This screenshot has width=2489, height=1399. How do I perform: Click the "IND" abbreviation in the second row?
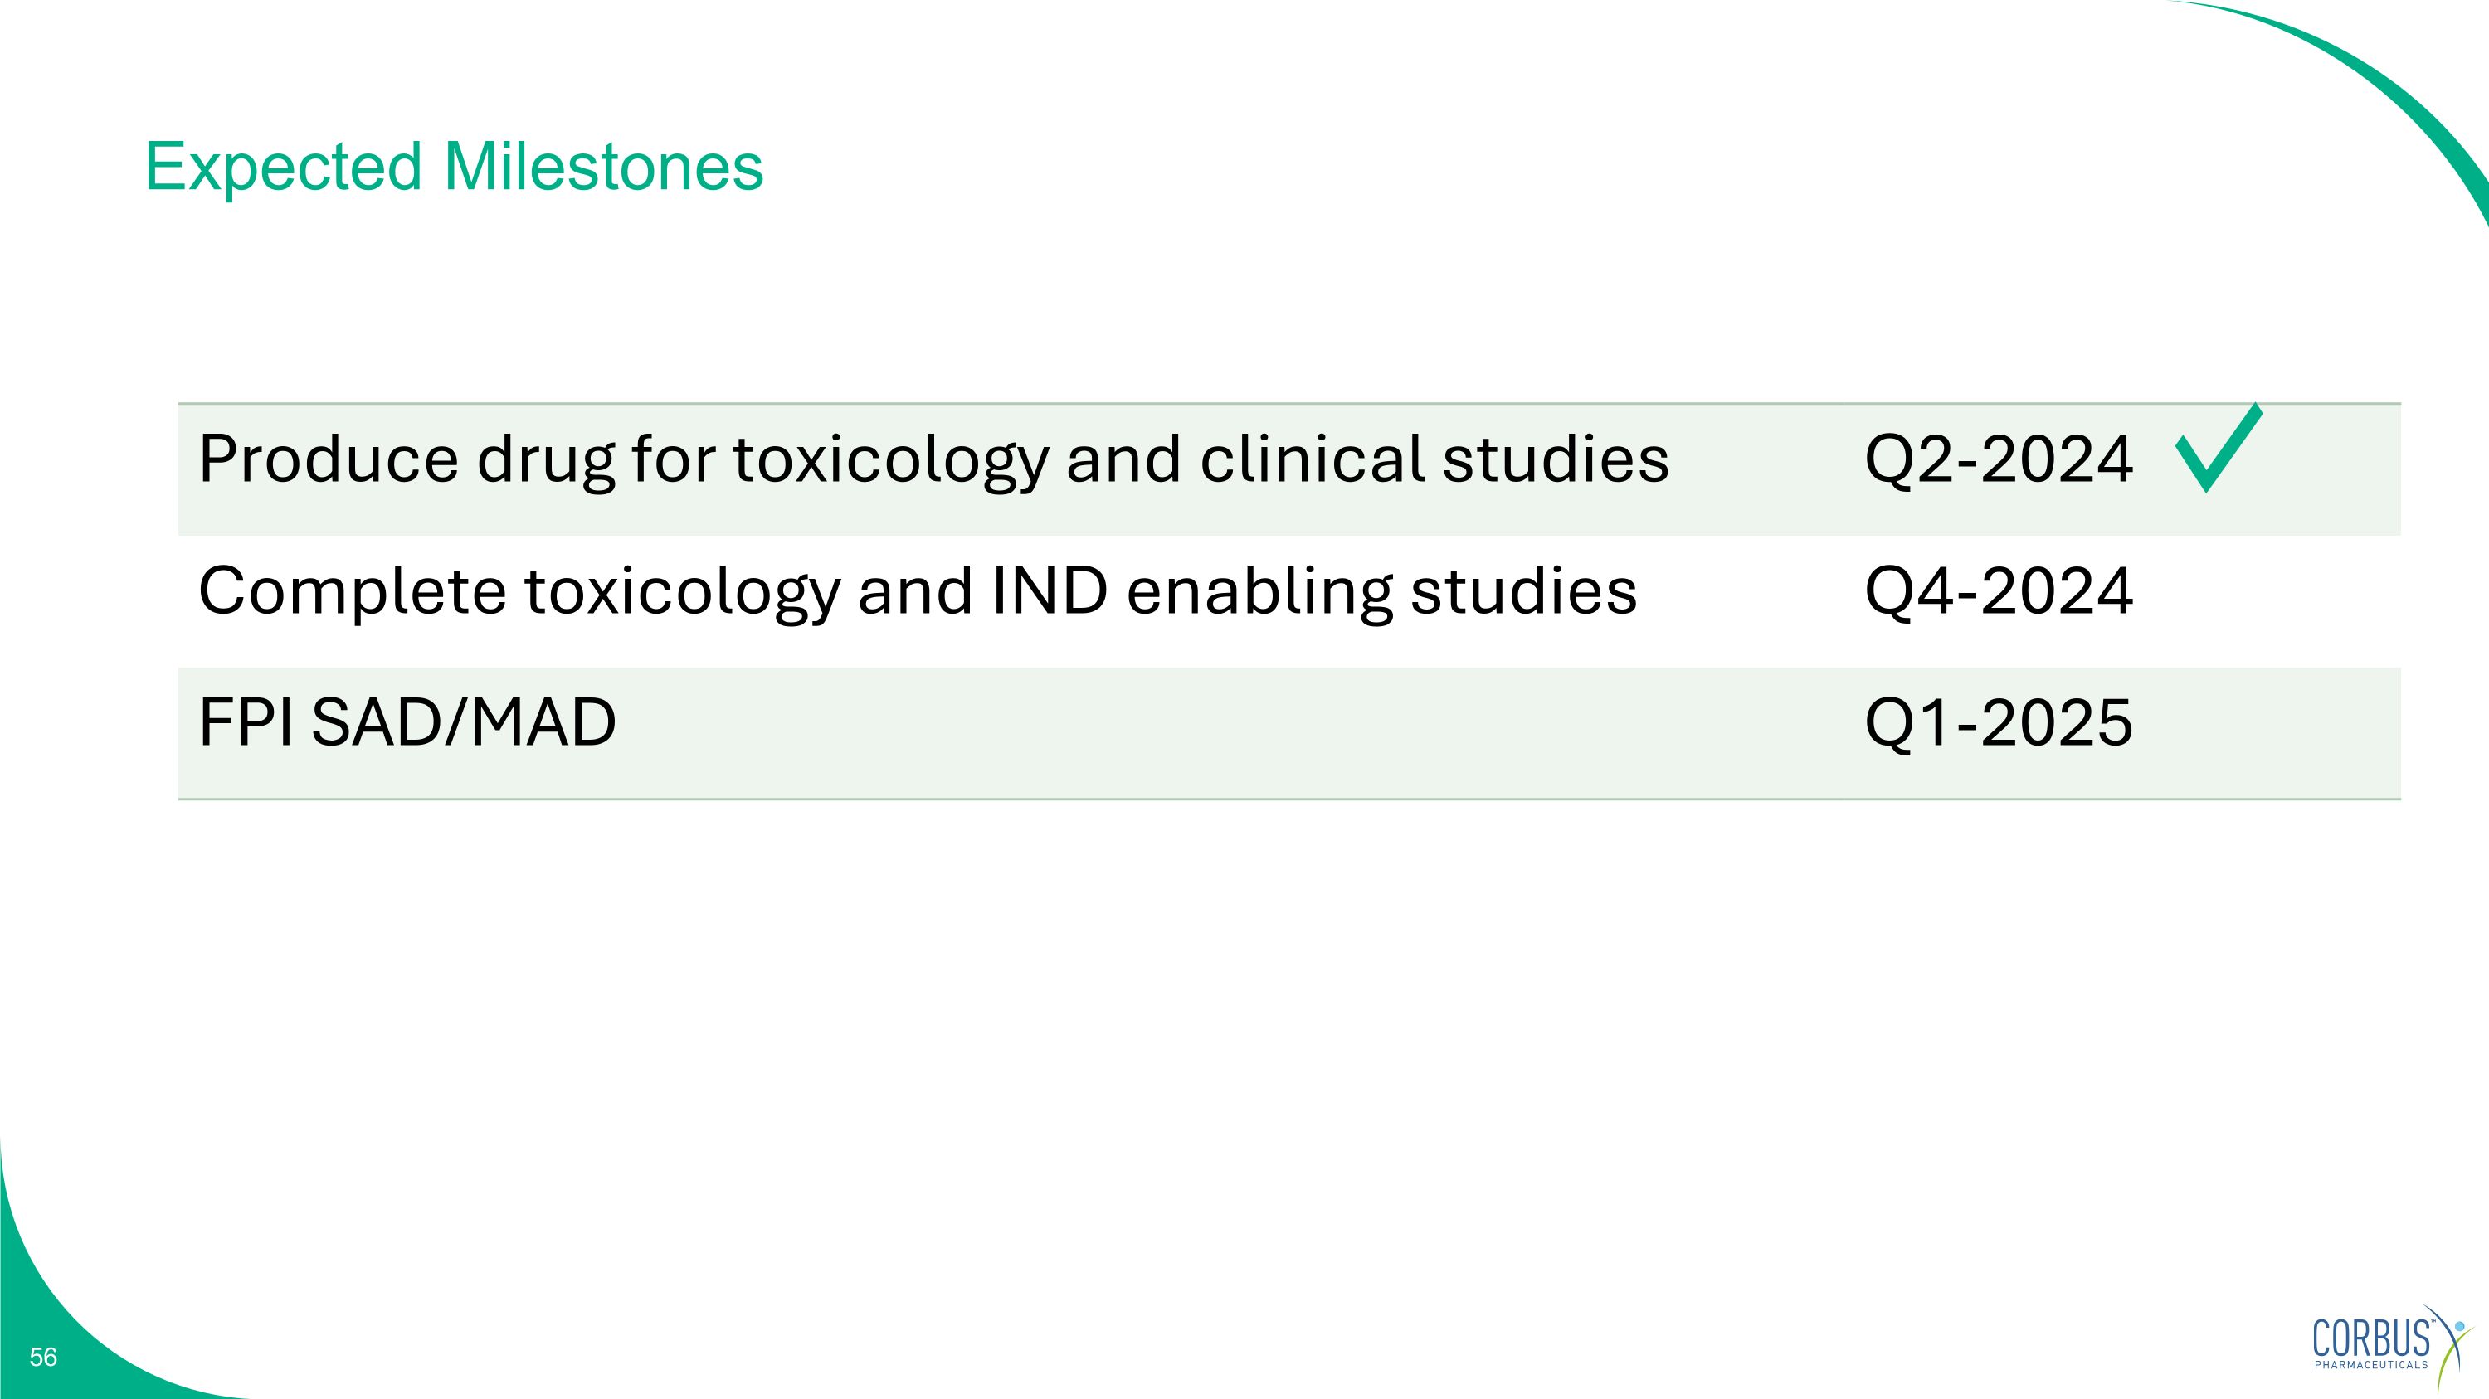[x=1049, y=591]
